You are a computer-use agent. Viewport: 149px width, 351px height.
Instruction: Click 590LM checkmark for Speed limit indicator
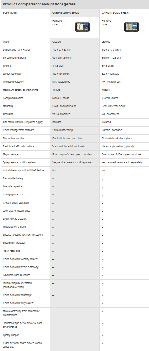tap(53, 243)
